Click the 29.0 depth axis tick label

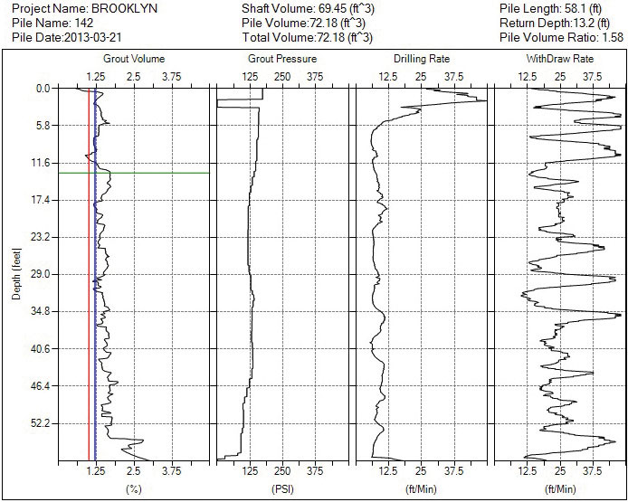coord(43,274)
